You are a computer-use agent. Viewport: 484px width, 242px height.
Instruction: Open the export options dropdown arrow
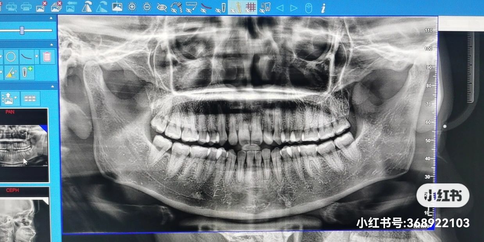tap(16, 99)
